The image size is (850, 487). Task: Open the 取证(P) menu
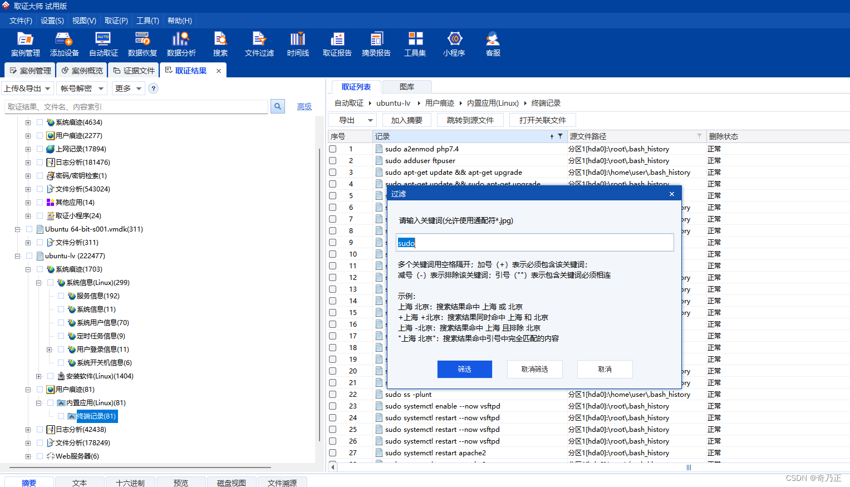tap(116, 21)
